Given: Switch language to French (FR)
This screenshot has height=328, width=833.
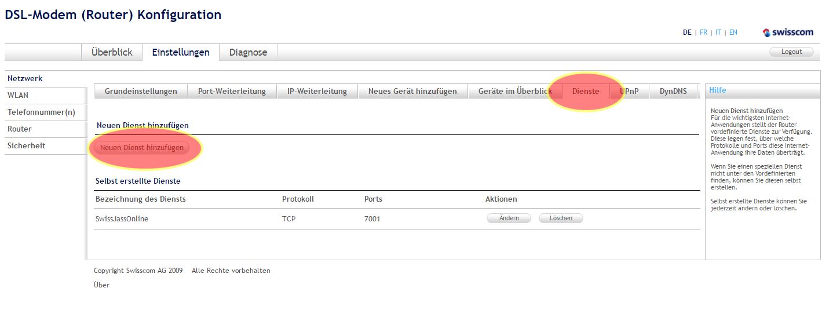Looking at the screenshot, I should click(703, 32).
